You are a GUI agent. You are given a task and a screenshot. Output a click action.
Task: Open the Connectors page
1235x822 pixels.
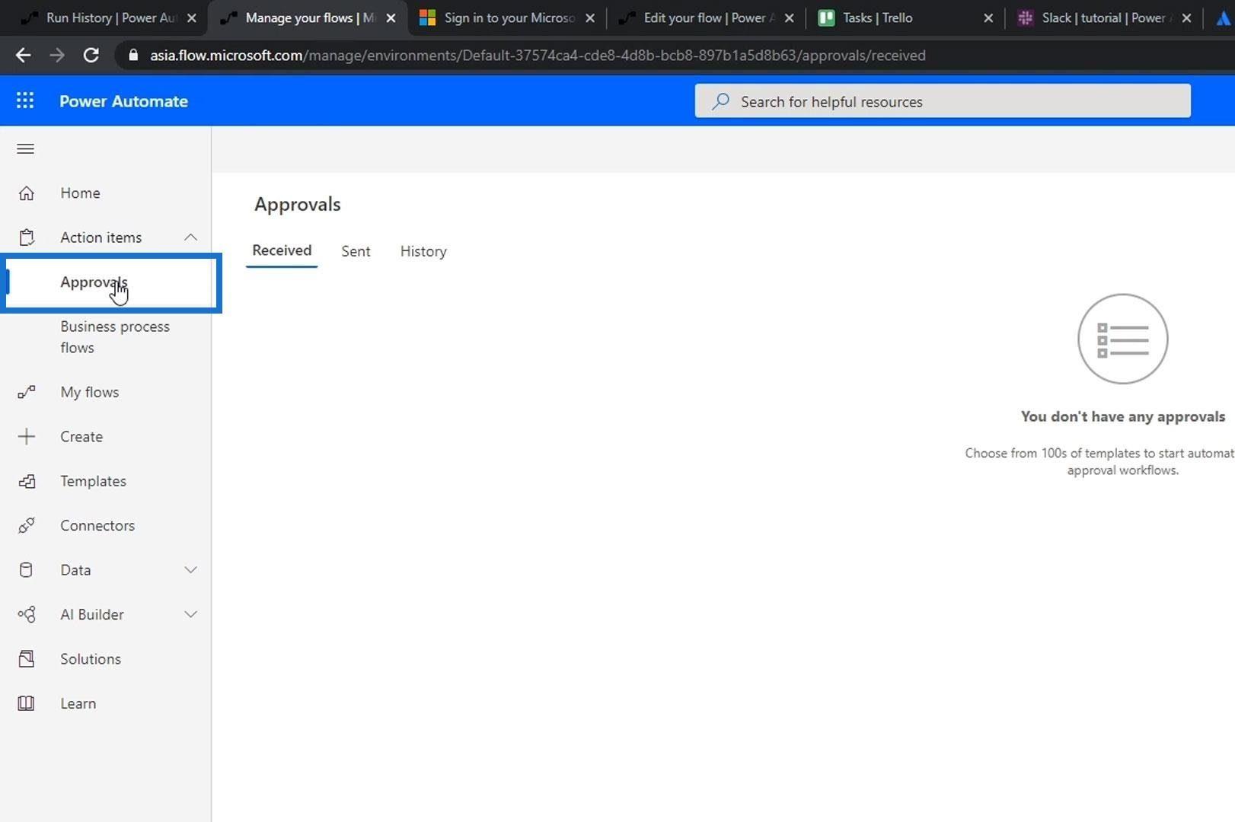tap(97, 525)
